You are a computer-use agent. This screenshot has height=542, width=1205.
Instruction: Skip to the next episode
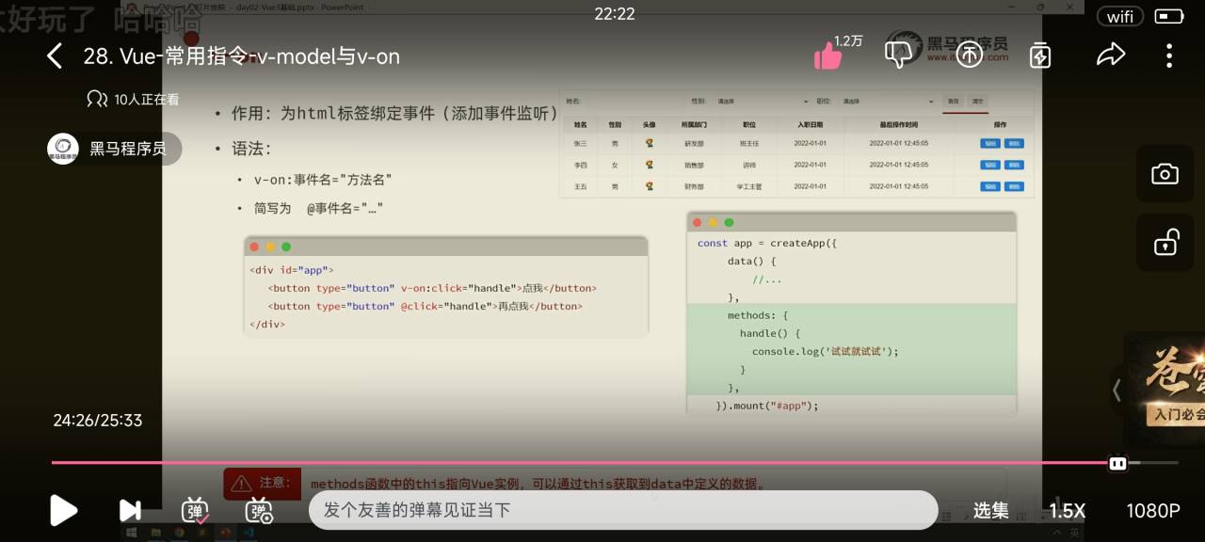[130, 510]
